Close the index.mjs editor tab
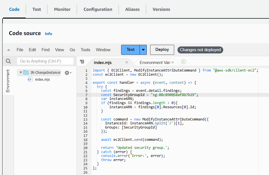Viewport: 269px width, 175px height. [127, 62]
